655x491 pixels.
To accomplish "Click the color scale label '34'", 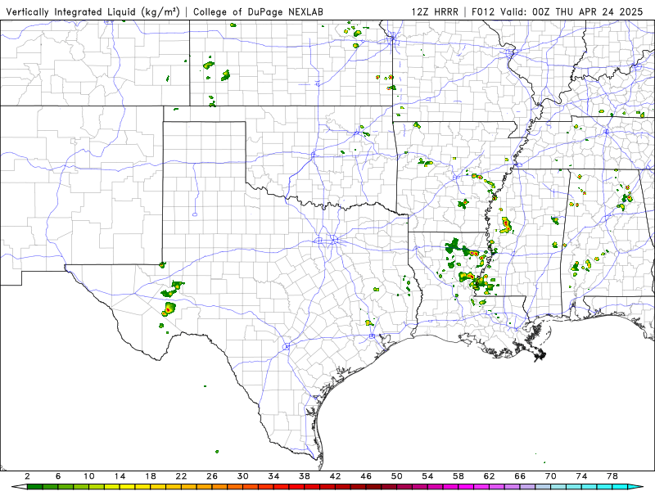I will tap(273, 476).
